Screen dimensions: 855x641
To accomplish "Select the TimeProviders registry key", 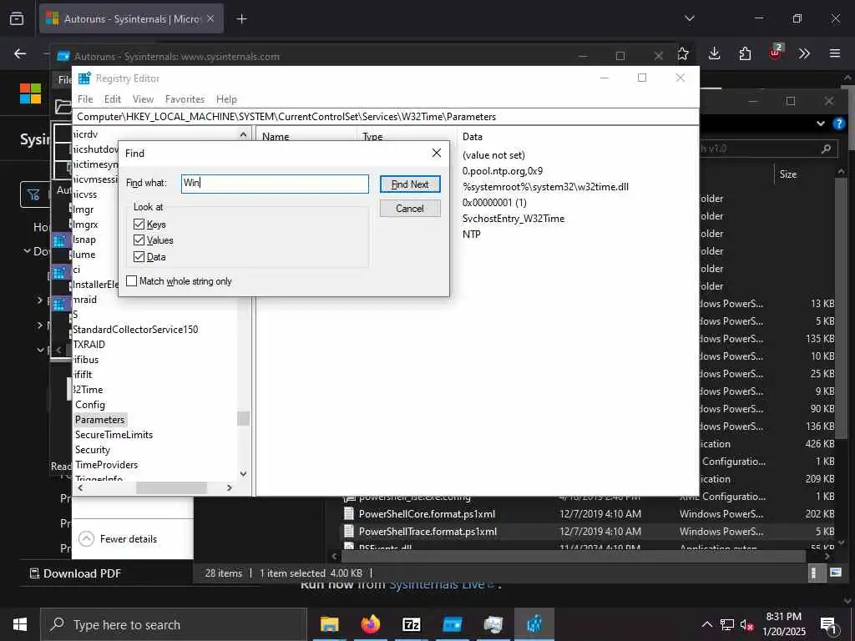I will (x=106, y=464).
